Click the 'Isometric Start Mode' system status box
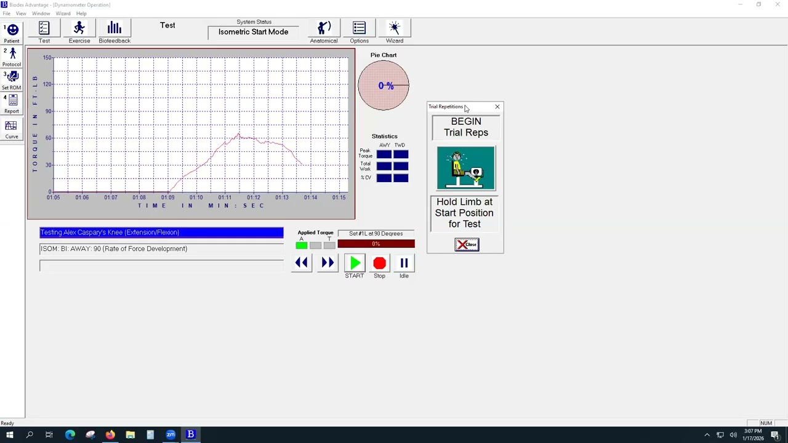 coord(254,33)
